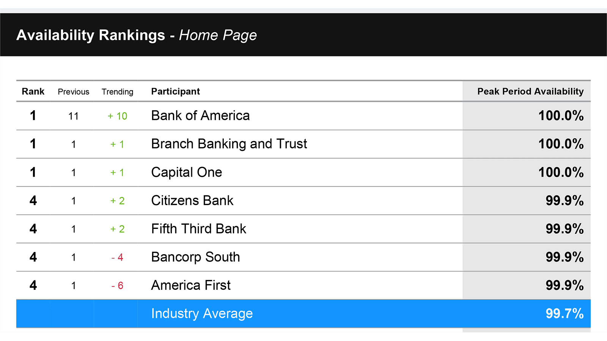Select Fifth Third Bank participant

click(199, 229)
